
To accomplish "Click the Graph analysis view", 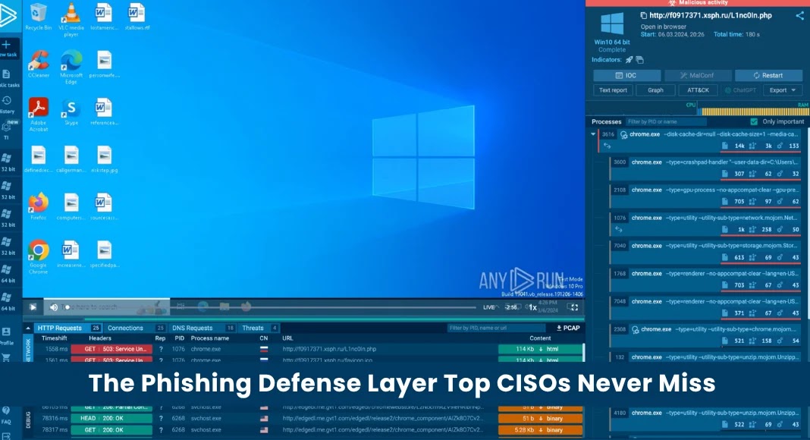I will point(655,90).
